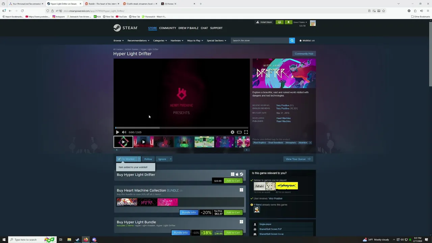The width and height of the screenshot is (432, 243).
Task: Go back in the browser
Action: point(10,11)
